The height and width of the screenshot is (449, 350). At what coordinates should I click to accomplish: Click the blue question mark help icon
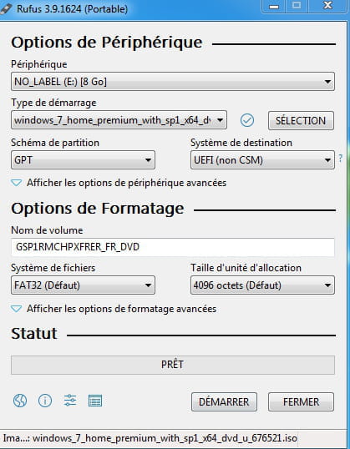click(x=341, y=159)
